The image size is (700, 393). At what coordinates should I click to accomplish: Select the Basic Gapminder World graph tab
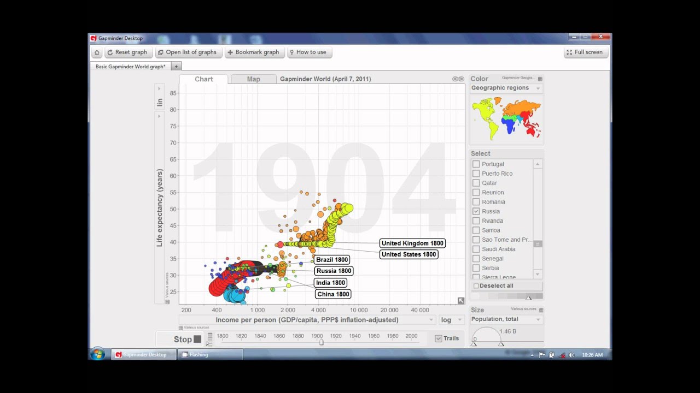coord(130,67)
